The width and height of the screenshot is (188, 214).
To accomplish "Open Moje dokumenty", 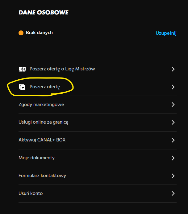I will pyautogui.click(x=36, y=158).
